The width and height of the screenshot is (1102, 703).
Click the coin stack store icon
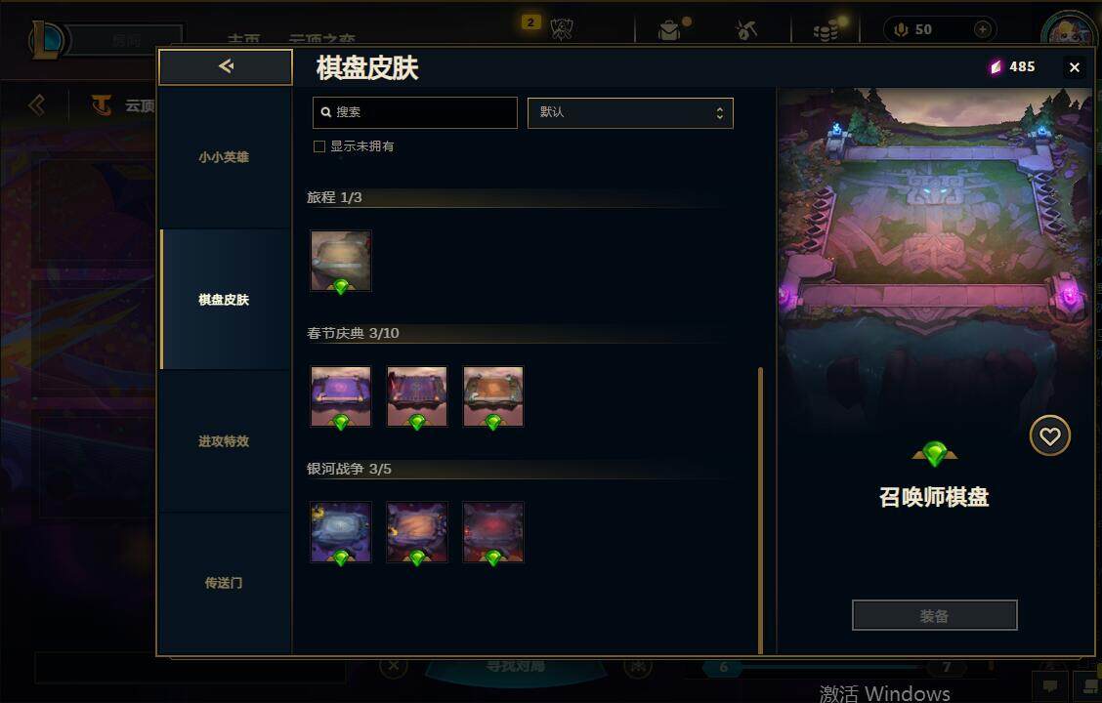pyautogui.click(x=826, y=31)
